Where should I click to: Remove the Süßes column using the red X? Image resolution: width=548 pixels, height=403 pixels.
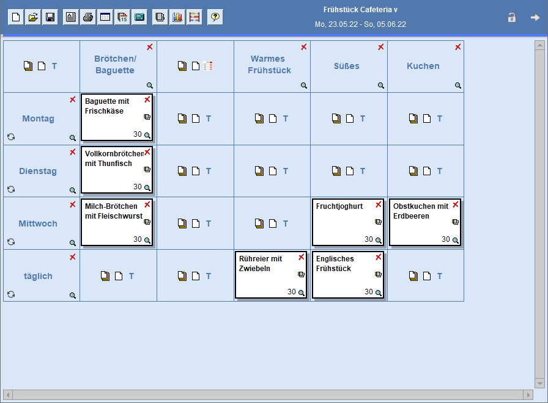[x=380, y=47]
